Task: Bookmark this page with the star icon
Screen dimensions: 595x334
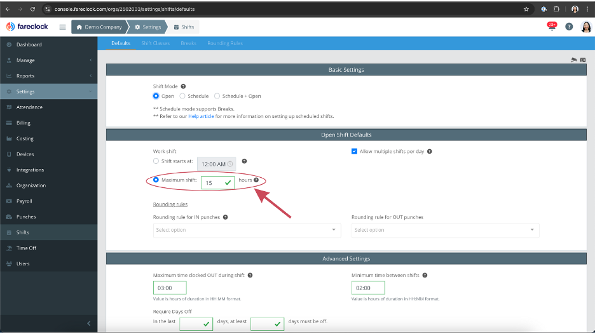Action: [x=526, y=9]
